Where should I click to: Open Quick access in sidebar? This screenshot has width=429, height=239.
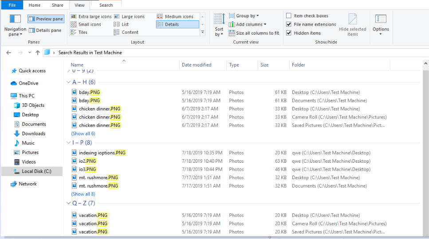[32, 71]
